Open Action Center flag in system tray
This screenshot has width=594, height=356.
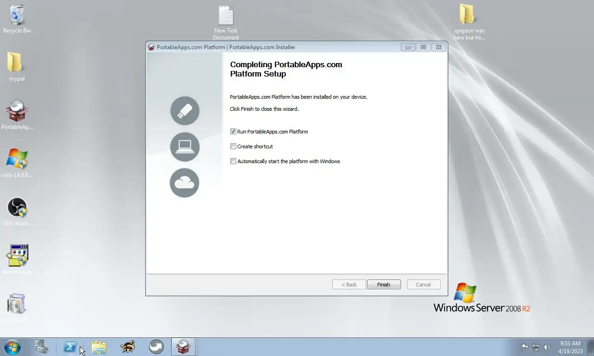[524, 347]
